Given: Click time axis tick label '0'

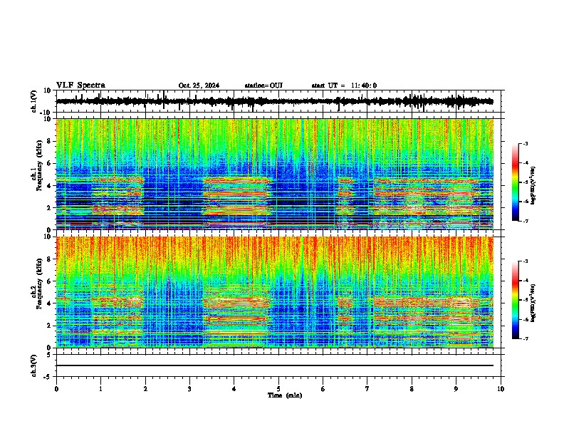Looking at the screenshot, I should (x=56, y=389).
